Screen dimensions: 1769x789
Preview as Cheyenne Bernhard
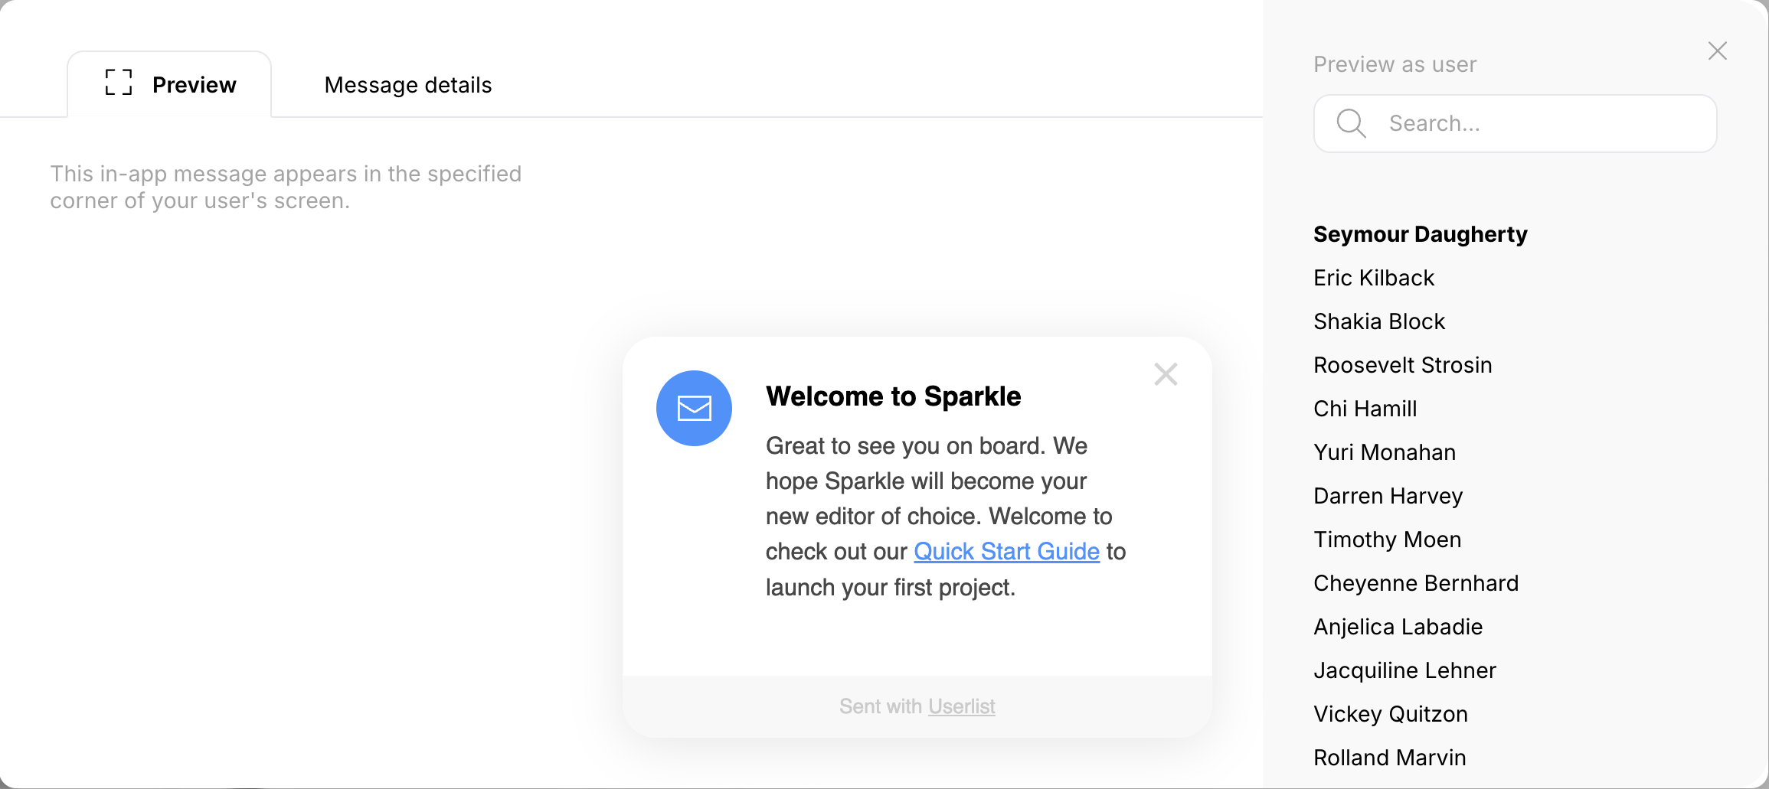click(1416, 583)
